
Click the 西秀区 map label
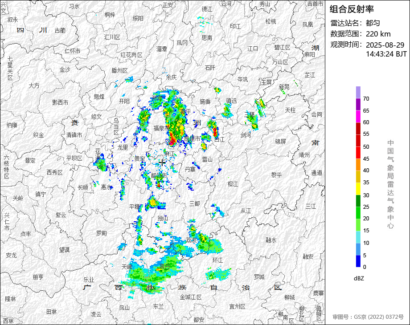pos(55,172)
